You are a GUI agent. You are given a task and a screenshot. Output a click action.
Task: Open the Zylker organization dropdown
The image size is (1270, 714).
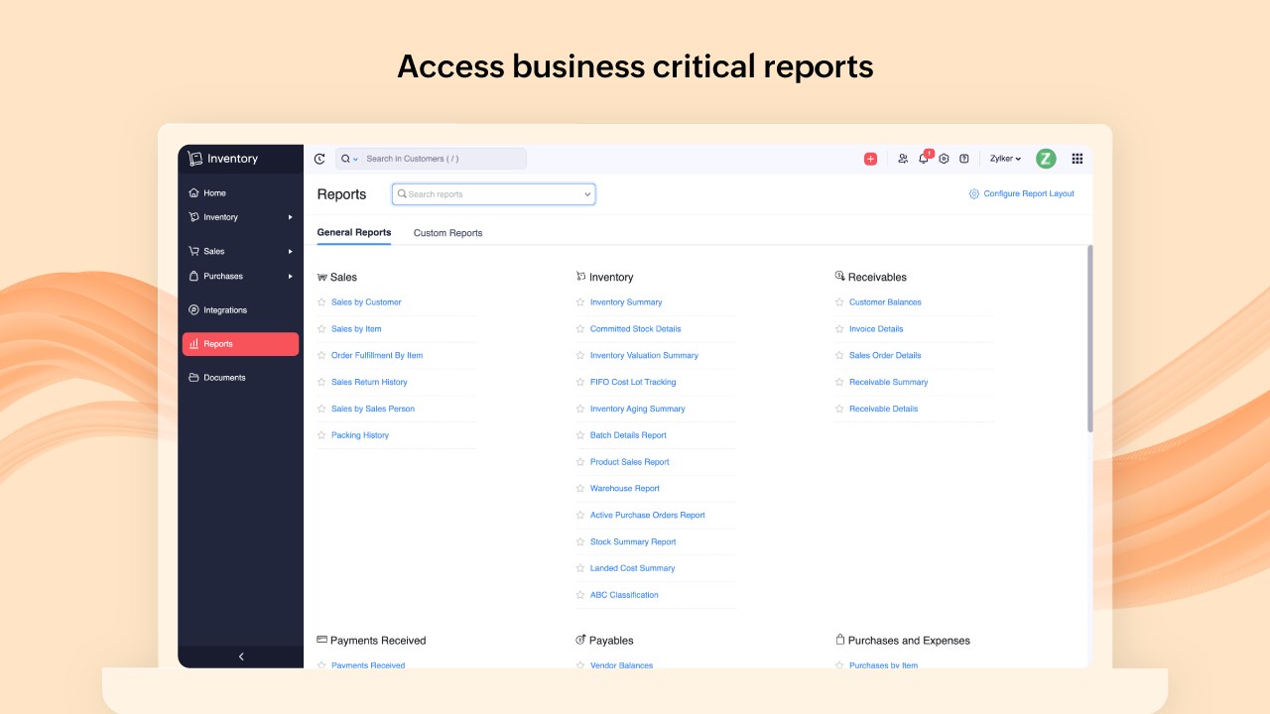click(1005, 159)
